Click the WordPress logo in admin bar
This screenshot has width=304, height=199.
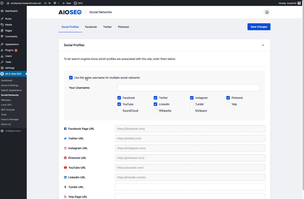coord(2,3)
